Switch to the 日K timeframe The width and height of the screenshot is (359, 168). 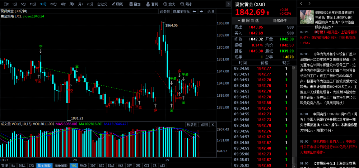click(x=6, y=4)
